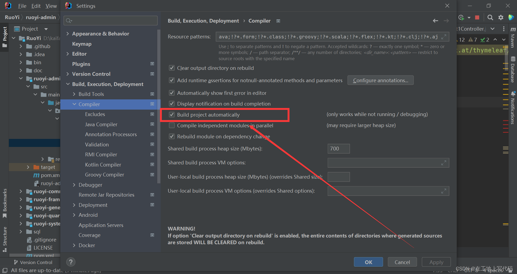Image resolution: width=517 pixels, height=274 pixels.
Task: Open the Database tool window
Action: [x=513, y=69]
